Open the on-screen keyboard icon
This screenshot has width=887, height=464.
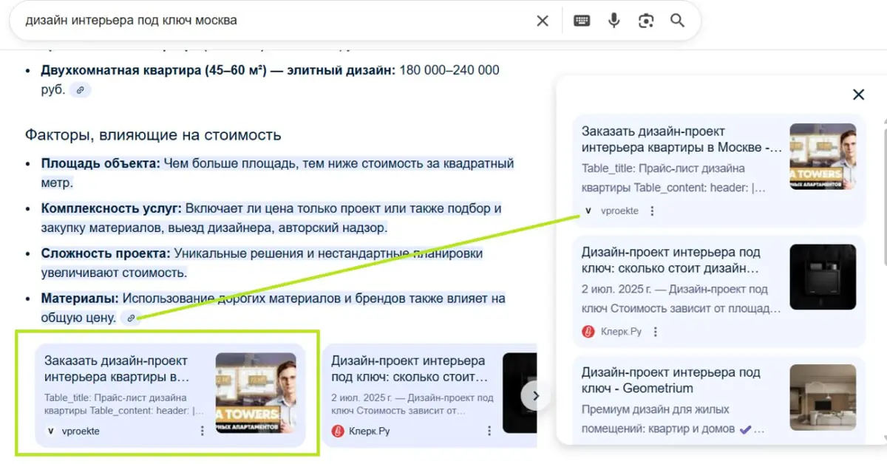coord(581,20)
